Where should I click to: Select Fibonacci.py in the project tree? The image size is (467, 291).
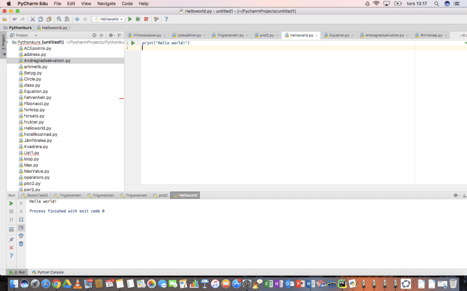point(36,104)
